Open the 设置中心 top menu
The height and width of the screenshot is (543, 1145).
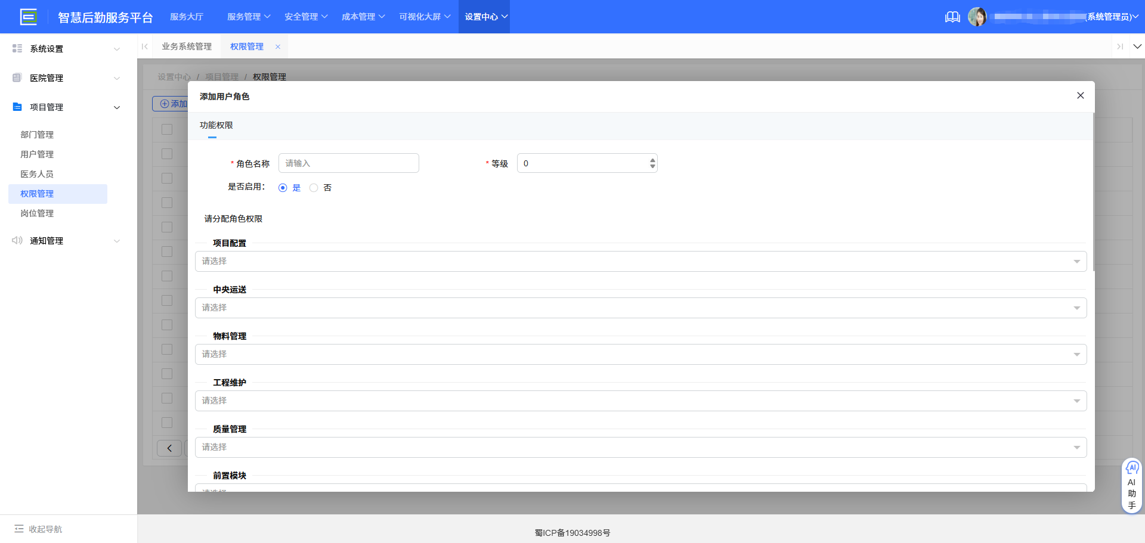pos(485,17)
